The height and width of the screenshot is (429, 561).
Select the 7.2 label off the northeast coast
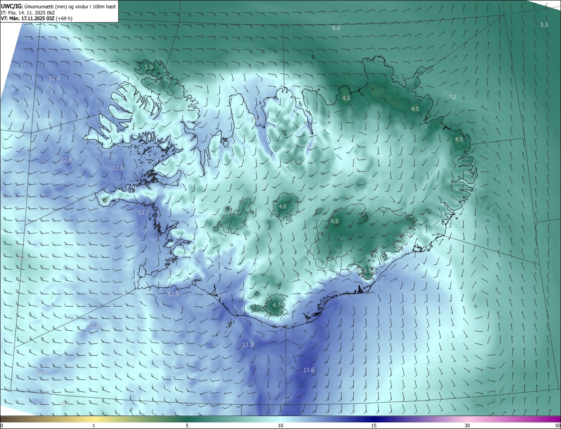tap(452, 97)
